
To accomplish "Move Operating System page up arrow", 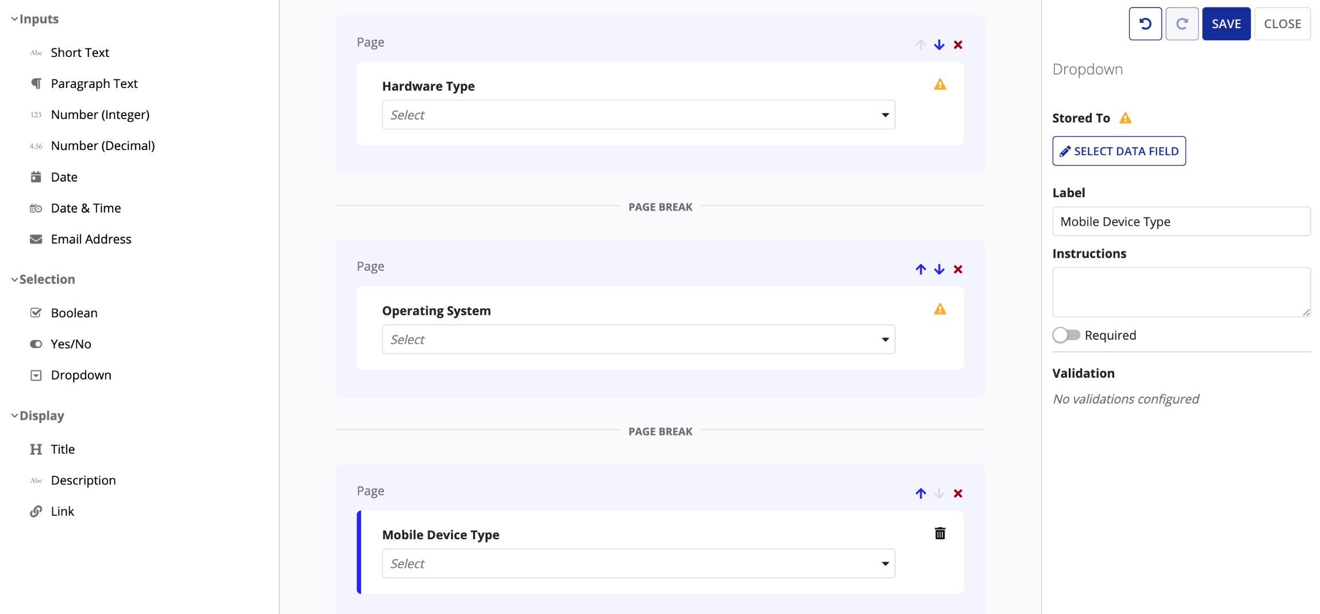I will point(920,269).
